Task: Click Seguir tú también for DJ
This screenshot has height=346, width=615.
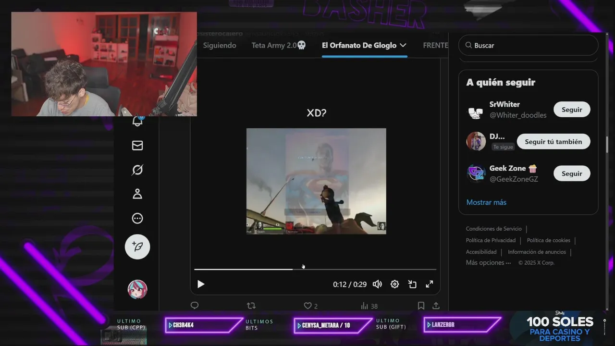Action: (553, 142)
